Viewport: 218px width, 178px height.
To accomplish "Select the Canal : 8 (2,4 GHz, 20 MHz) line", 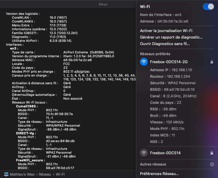I will (x=174, y=96).
